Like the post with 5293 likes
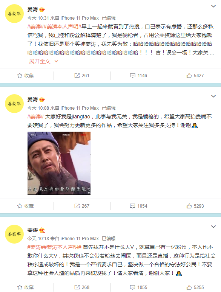This screenshot has width=221, height=292. 195,206
